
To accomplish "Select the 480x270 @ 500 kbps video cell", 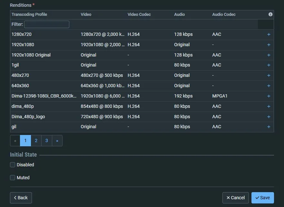I will pyautogui.click(x=102, y=76).
